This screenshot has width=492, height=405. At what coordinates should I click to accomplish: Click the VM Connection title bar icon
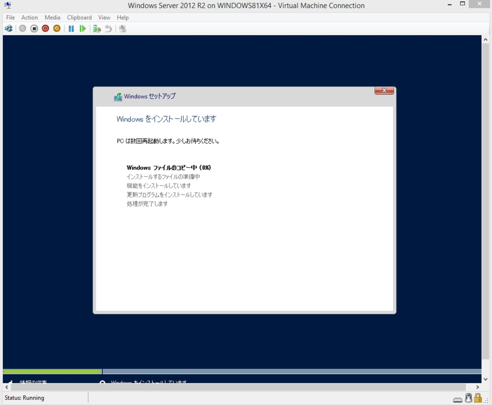[x=8, y=5]
